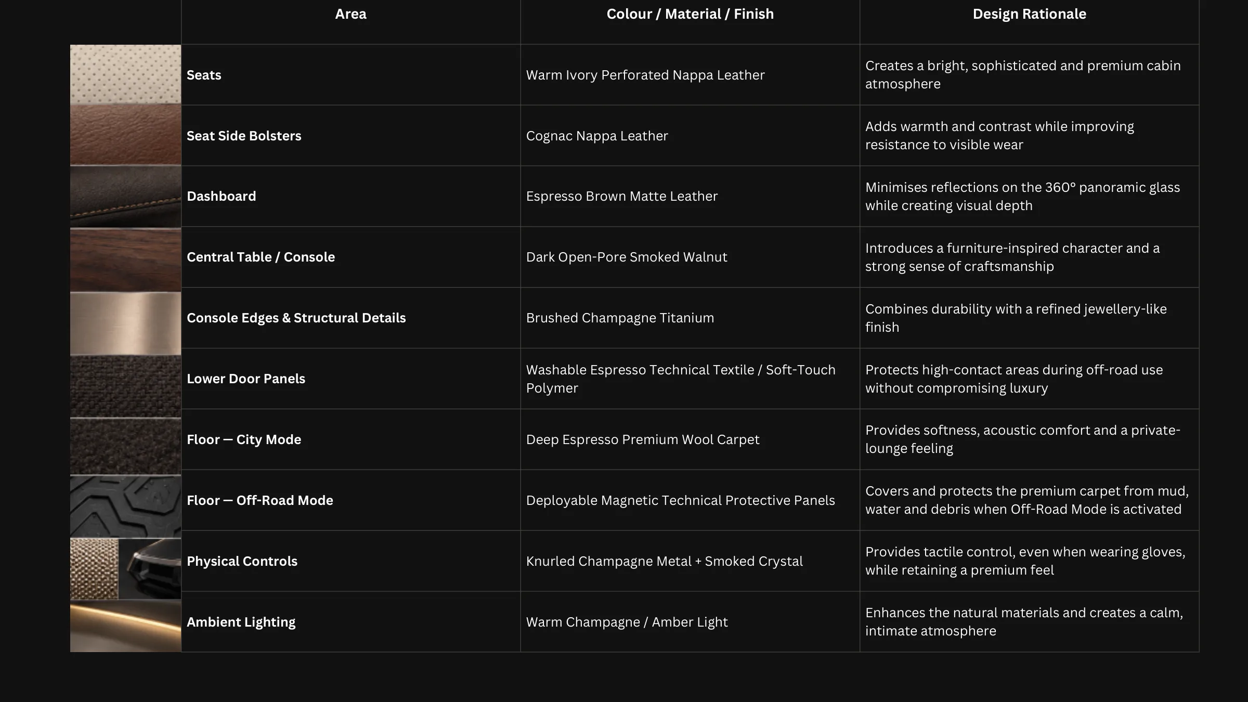Select the Smoked Walnut wood swatch

tap(125, 259)
